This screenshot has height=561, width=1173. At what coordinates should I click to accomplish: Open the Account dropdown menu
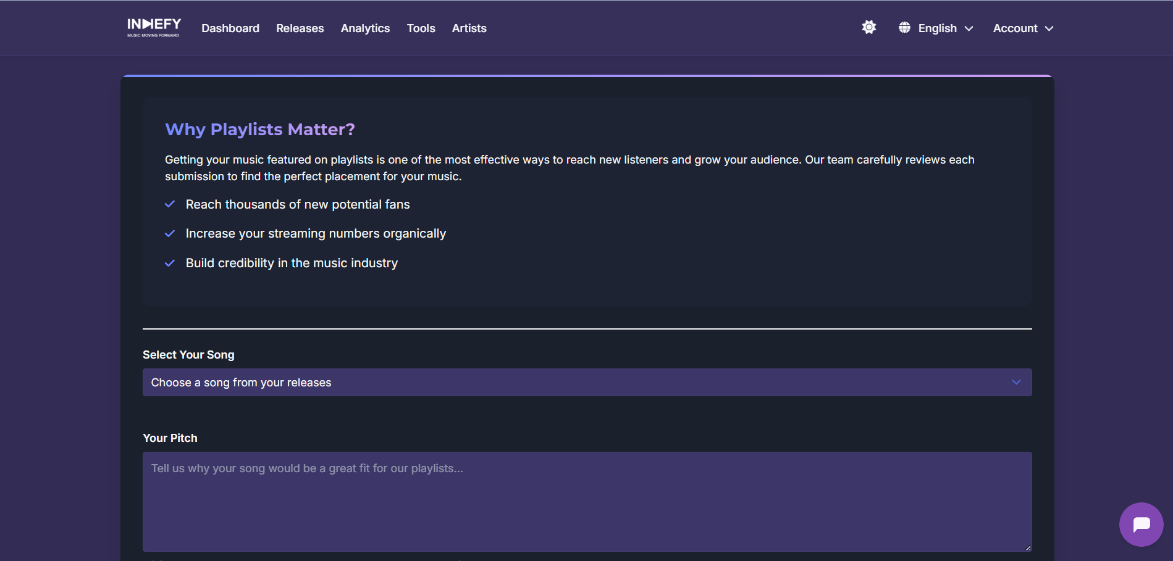coord(1023,28)
